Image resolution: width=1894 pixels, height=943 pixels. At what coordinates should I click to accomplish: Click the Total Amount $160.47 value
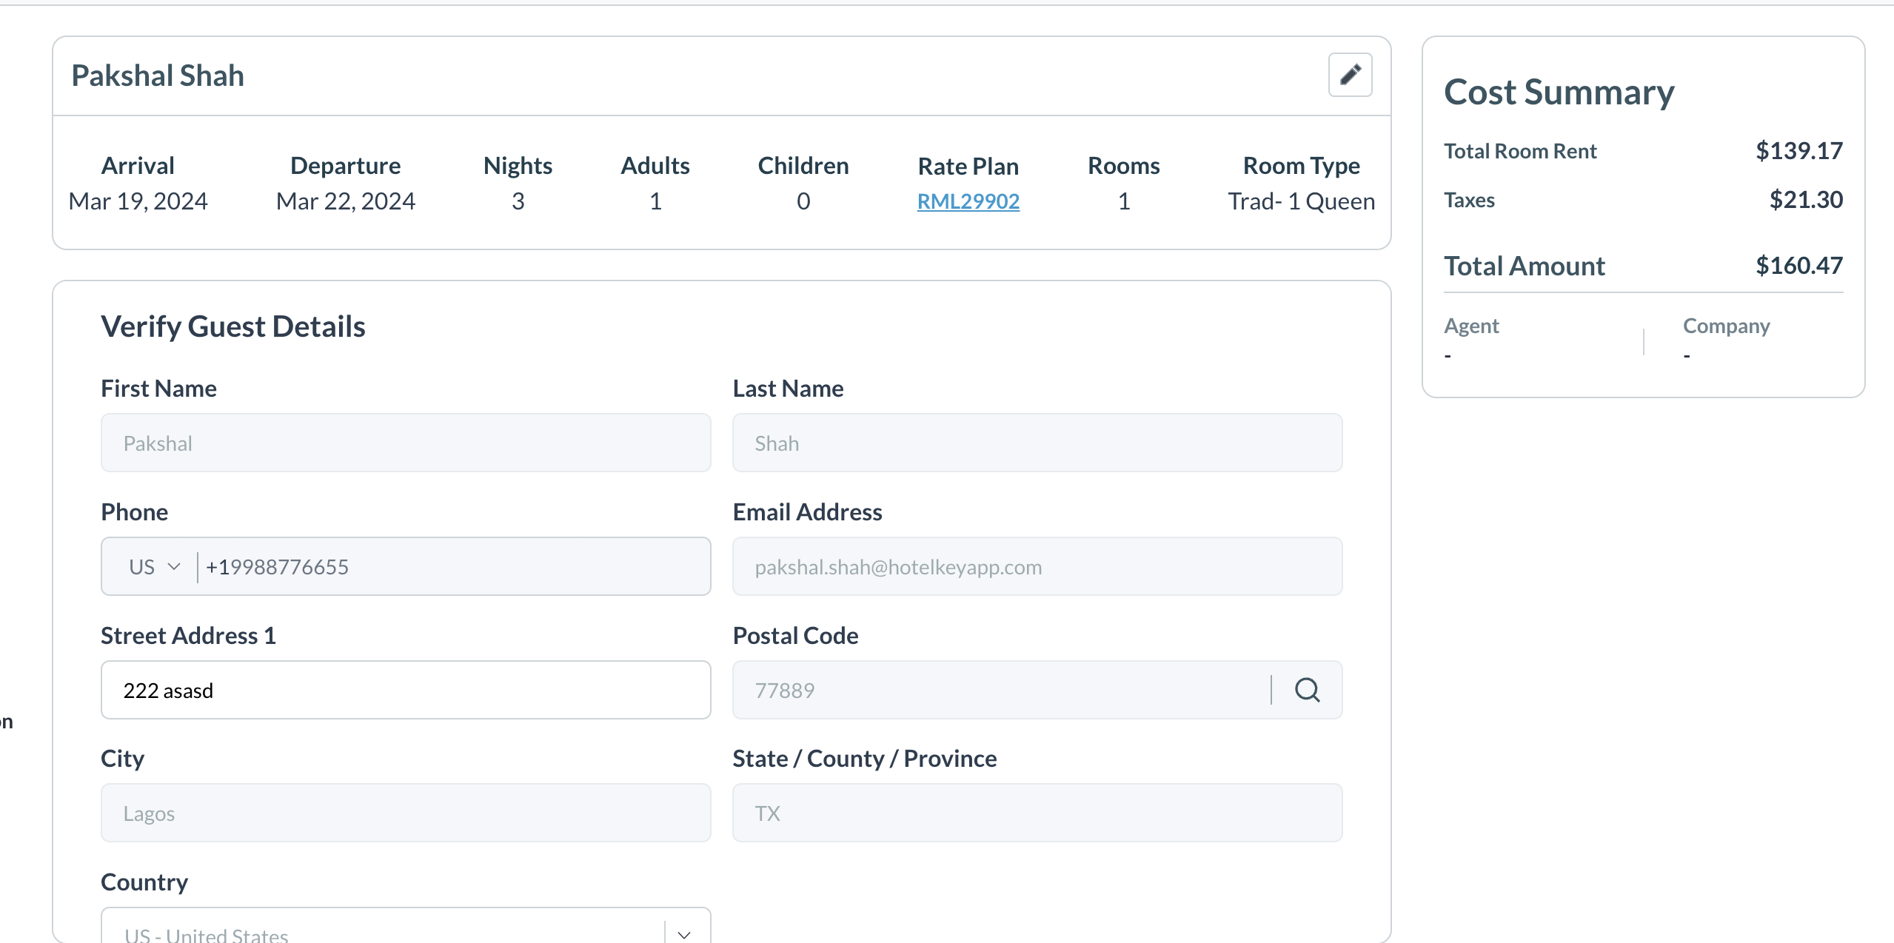click(x=1798, y=265)
